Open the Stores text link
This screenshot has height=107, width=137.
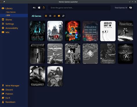(x=9, y=20)
